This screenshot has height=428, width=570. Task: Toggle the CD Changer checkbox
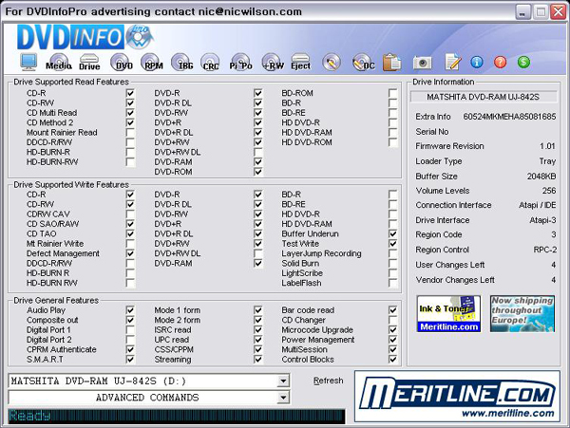coord(392,320)
